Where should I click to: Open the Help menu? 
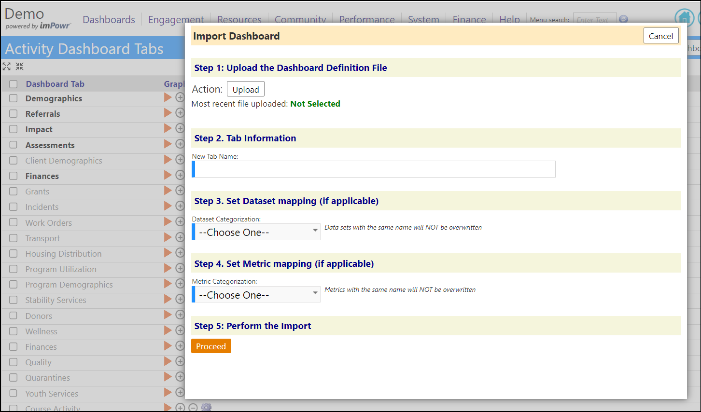pyautogui.click(x=509, y=19)
